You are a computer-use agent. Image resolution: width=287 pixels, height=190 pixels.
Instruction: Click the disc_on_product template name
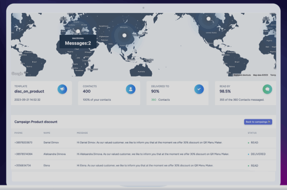29,92
